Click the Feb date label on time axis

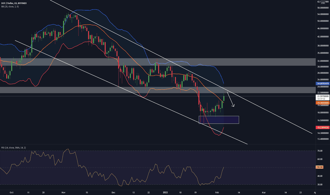(217, 193)
